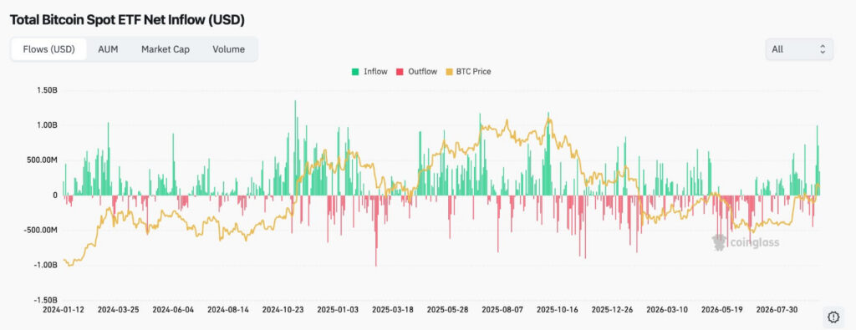Toggle the BTC Price legend series
Viewport: 856px width, 330px height.
pos(468,72)
